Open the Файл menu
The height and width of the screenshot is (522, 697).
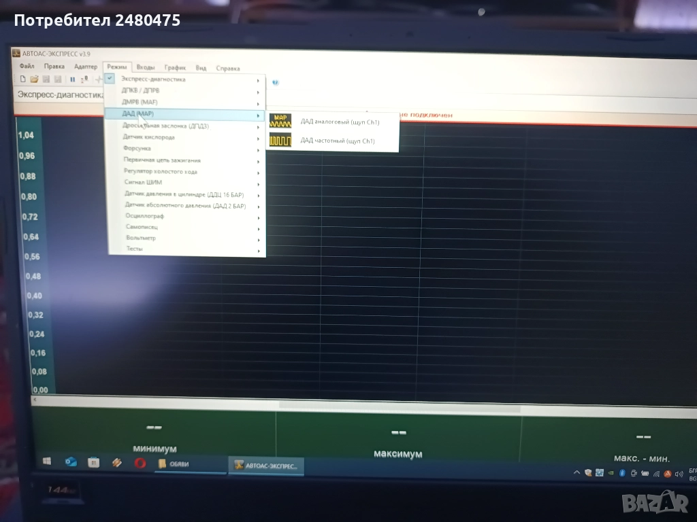27,67
